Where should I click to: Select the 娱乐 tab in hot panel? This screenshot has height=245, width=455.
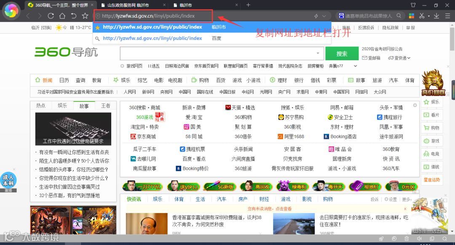pyautogui.click(x=62, y=106)
